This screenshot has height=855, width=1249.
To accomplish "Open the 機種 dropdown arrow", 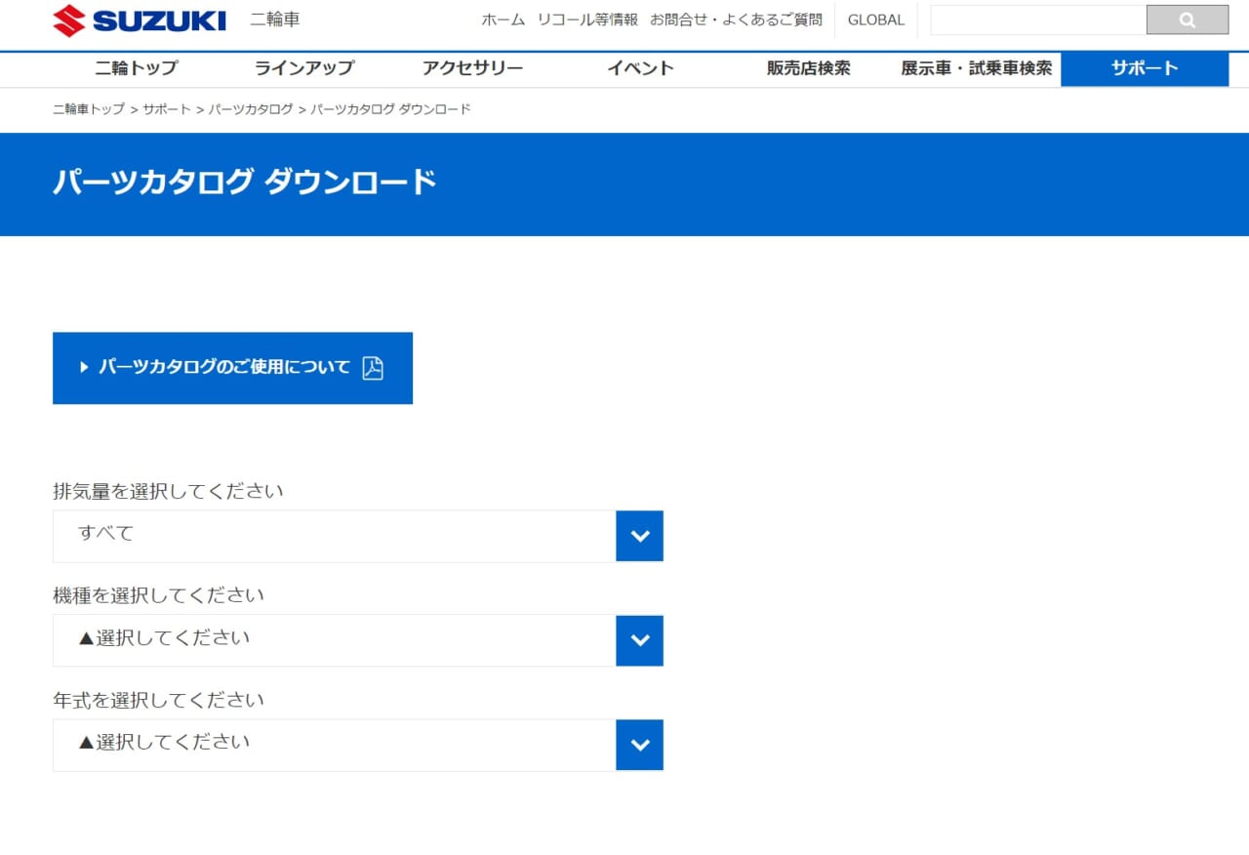I will [640, 640].
